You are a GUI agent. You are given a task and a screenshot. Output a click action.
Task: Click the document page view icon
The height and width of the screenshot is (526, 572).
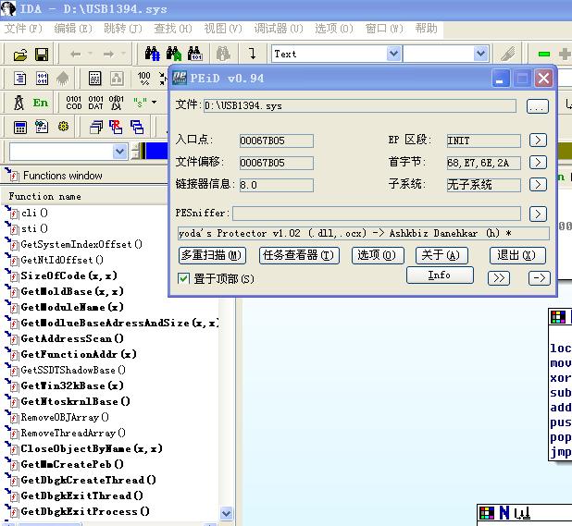19,78
